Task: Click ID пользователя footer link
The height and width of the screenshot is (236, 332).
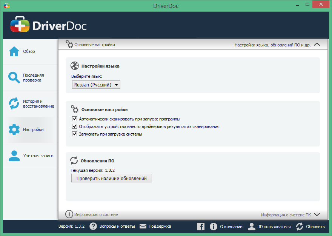Action: pos(274,227)
